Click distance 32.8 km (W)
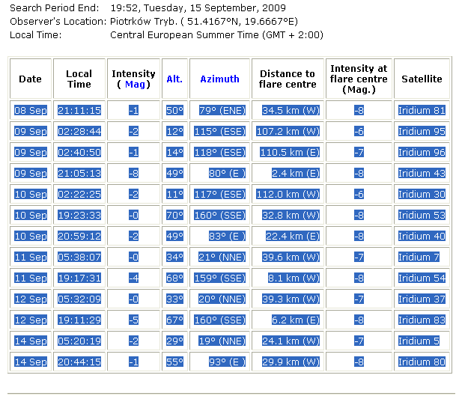This screenshot has width=459, height=399. [x=291, y=215]
